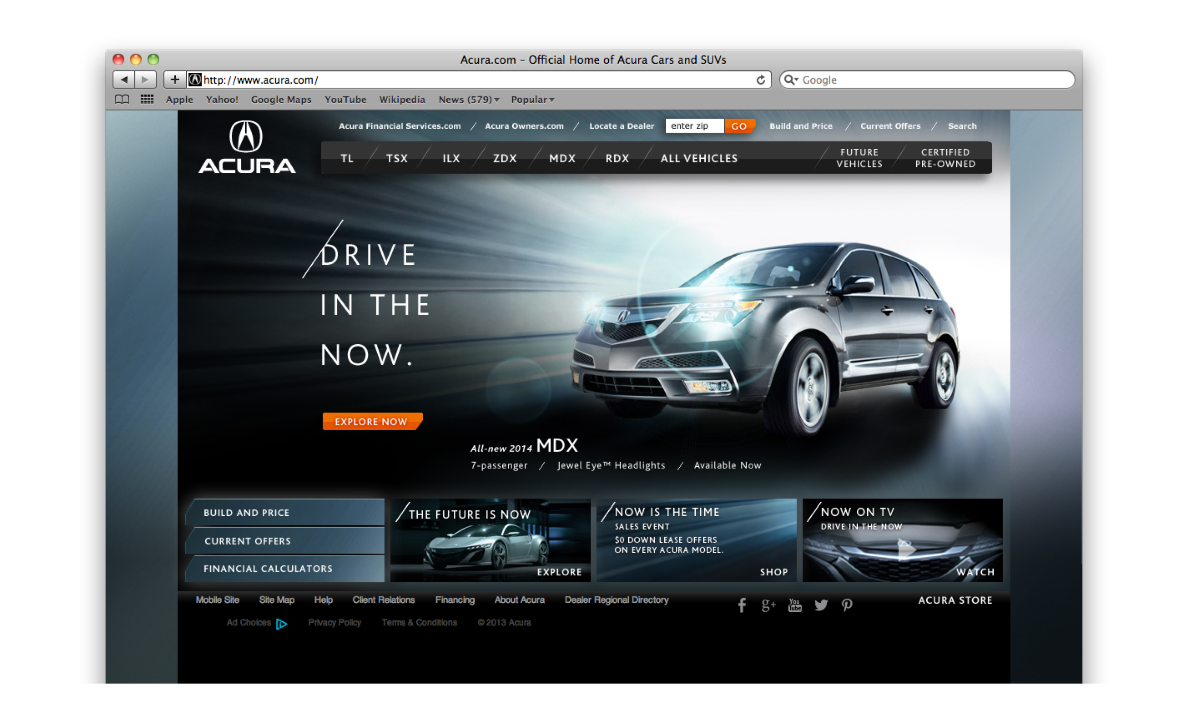Image resolution: width=1188 pixels, height=713 pixels.
Task: Click the Ad Choices triangle icon
Action: (x=281, y=624)
